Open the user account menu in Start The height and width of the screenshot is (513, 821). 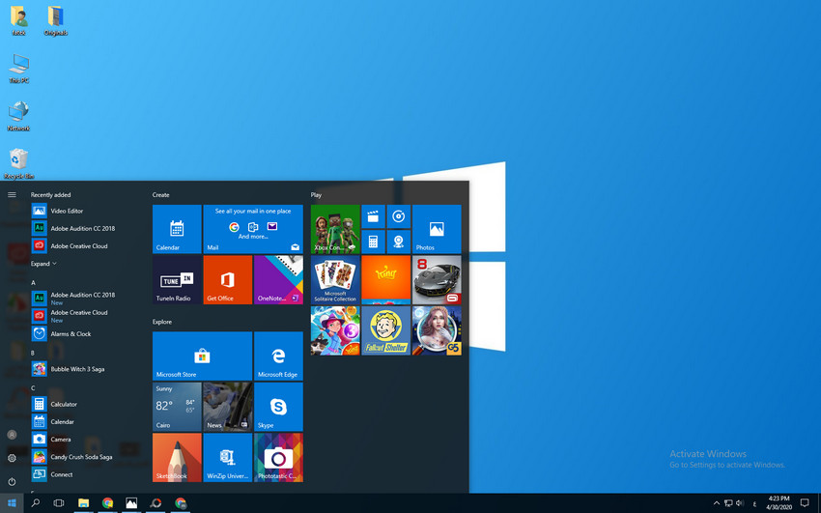pyautogui.click(x=12, y=435)
